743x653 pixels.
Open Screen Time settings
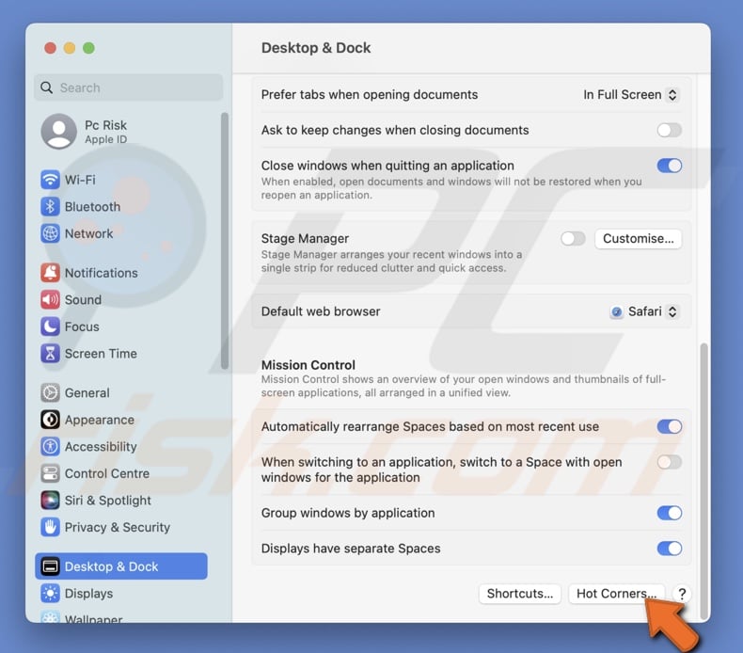tap(120, 353)
